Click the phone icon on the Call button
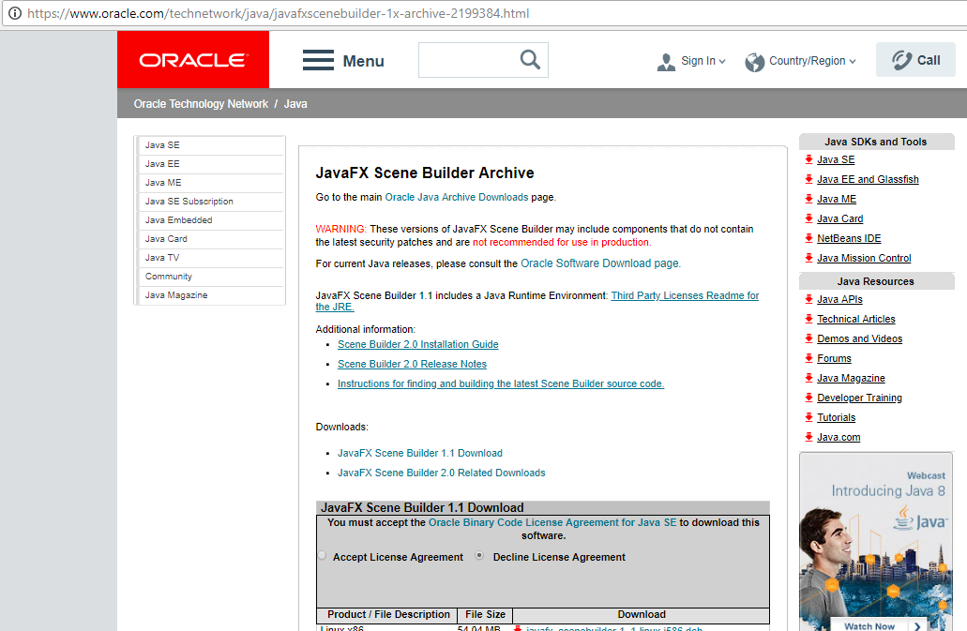The height and width of the screenshot is (631, 967). pyautogui.click(x=901, y=59)
